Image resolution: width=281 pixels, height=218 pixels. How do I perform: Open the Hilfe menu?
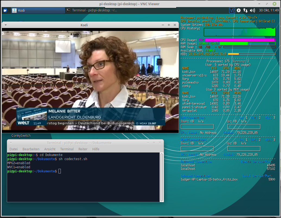[96, 149]
